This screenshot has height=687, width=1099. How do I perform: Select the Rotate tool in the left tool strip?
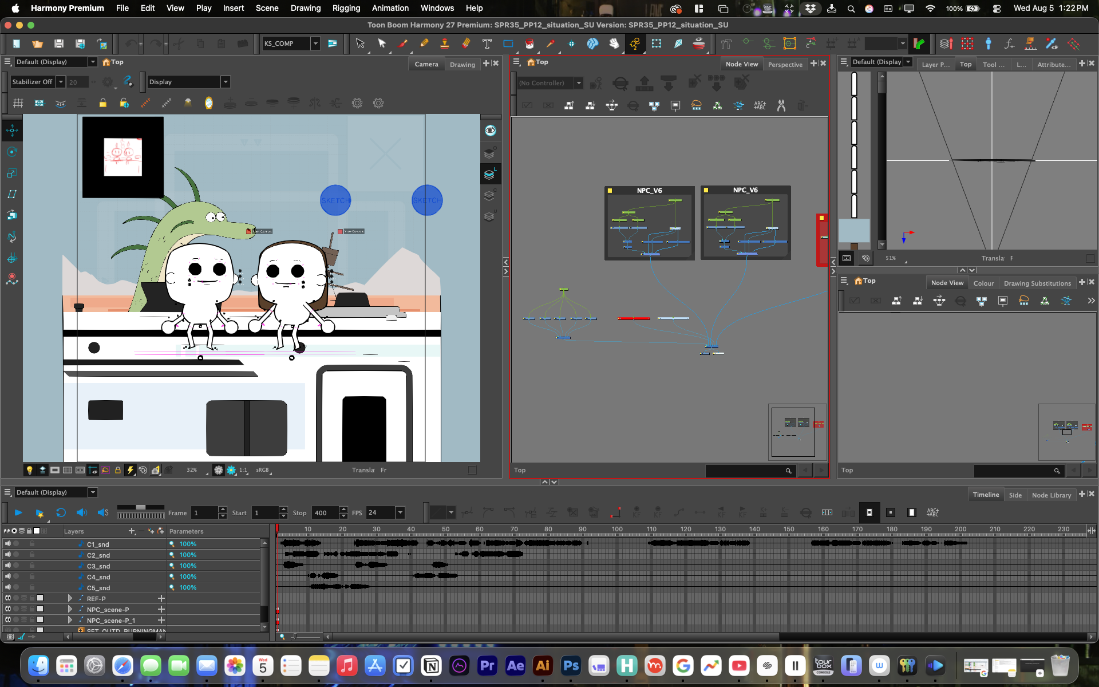[x=12, y=152]
